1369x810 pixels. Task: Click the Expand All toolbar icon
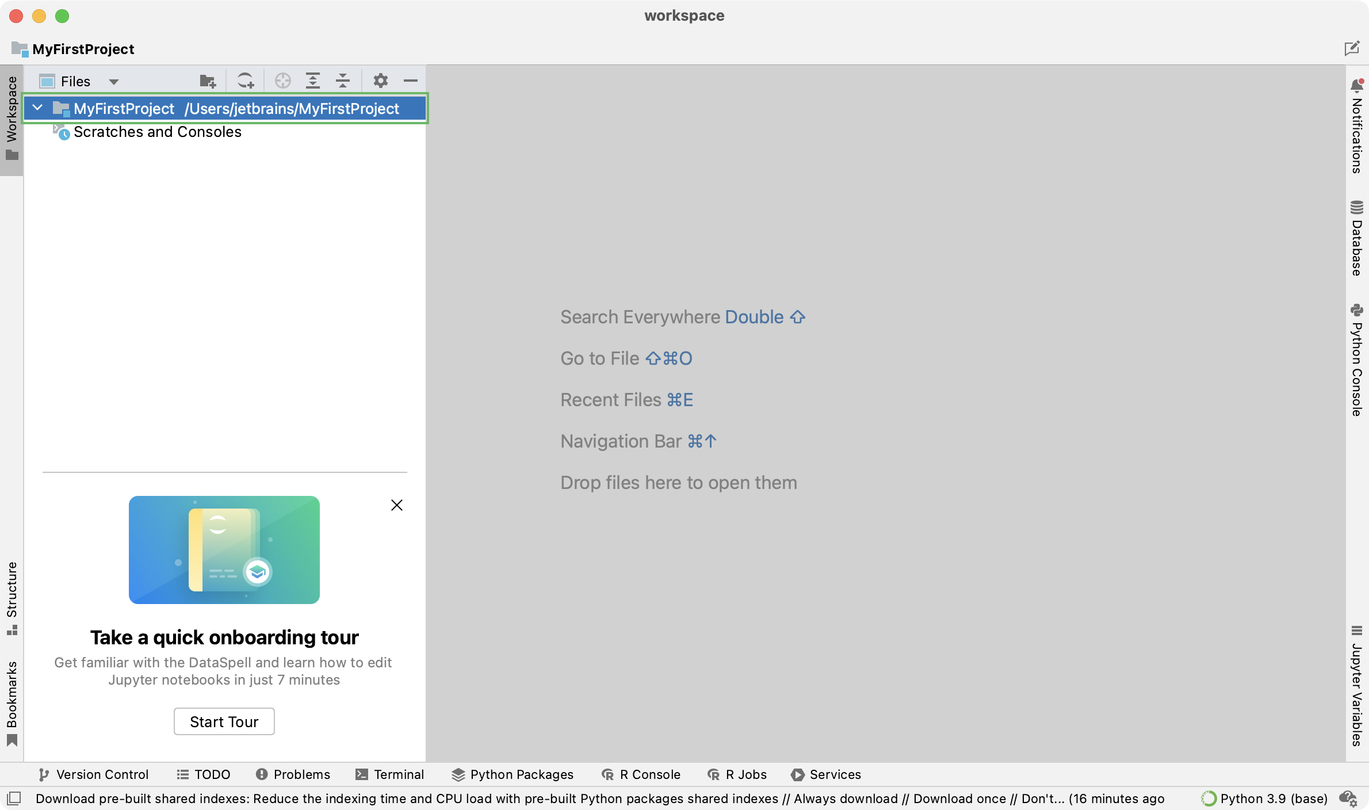point(312,81)
